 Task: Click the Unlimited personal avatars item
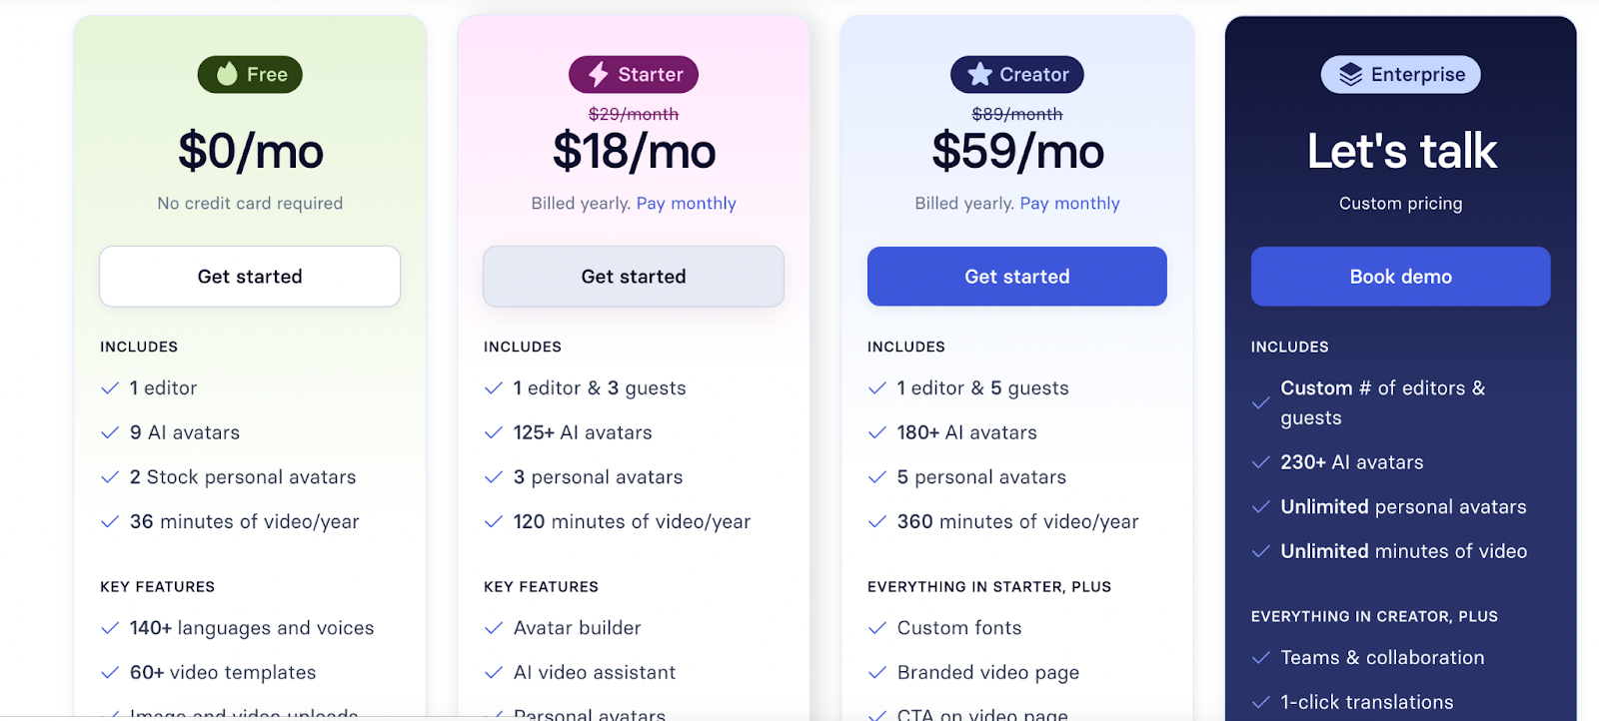(x=1403, y=507)
